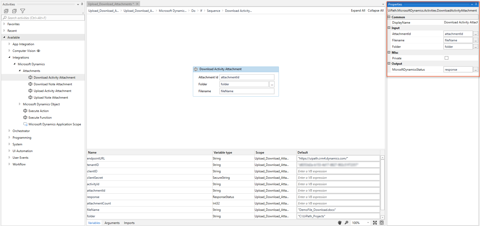The image size is (480, 226).
Task: Click Expand All in designer
Action: coord(358,11)
